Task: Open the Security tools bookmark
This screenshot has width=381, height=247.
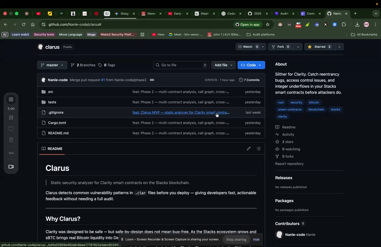Action: (x=44, y=35)
